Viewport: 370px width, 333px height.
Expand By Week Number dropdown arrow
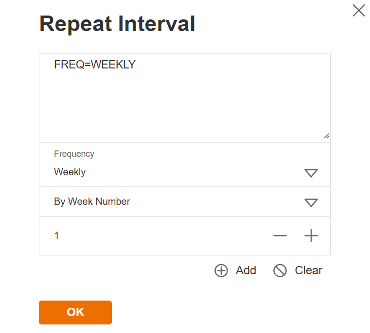(x=311, y=202)
